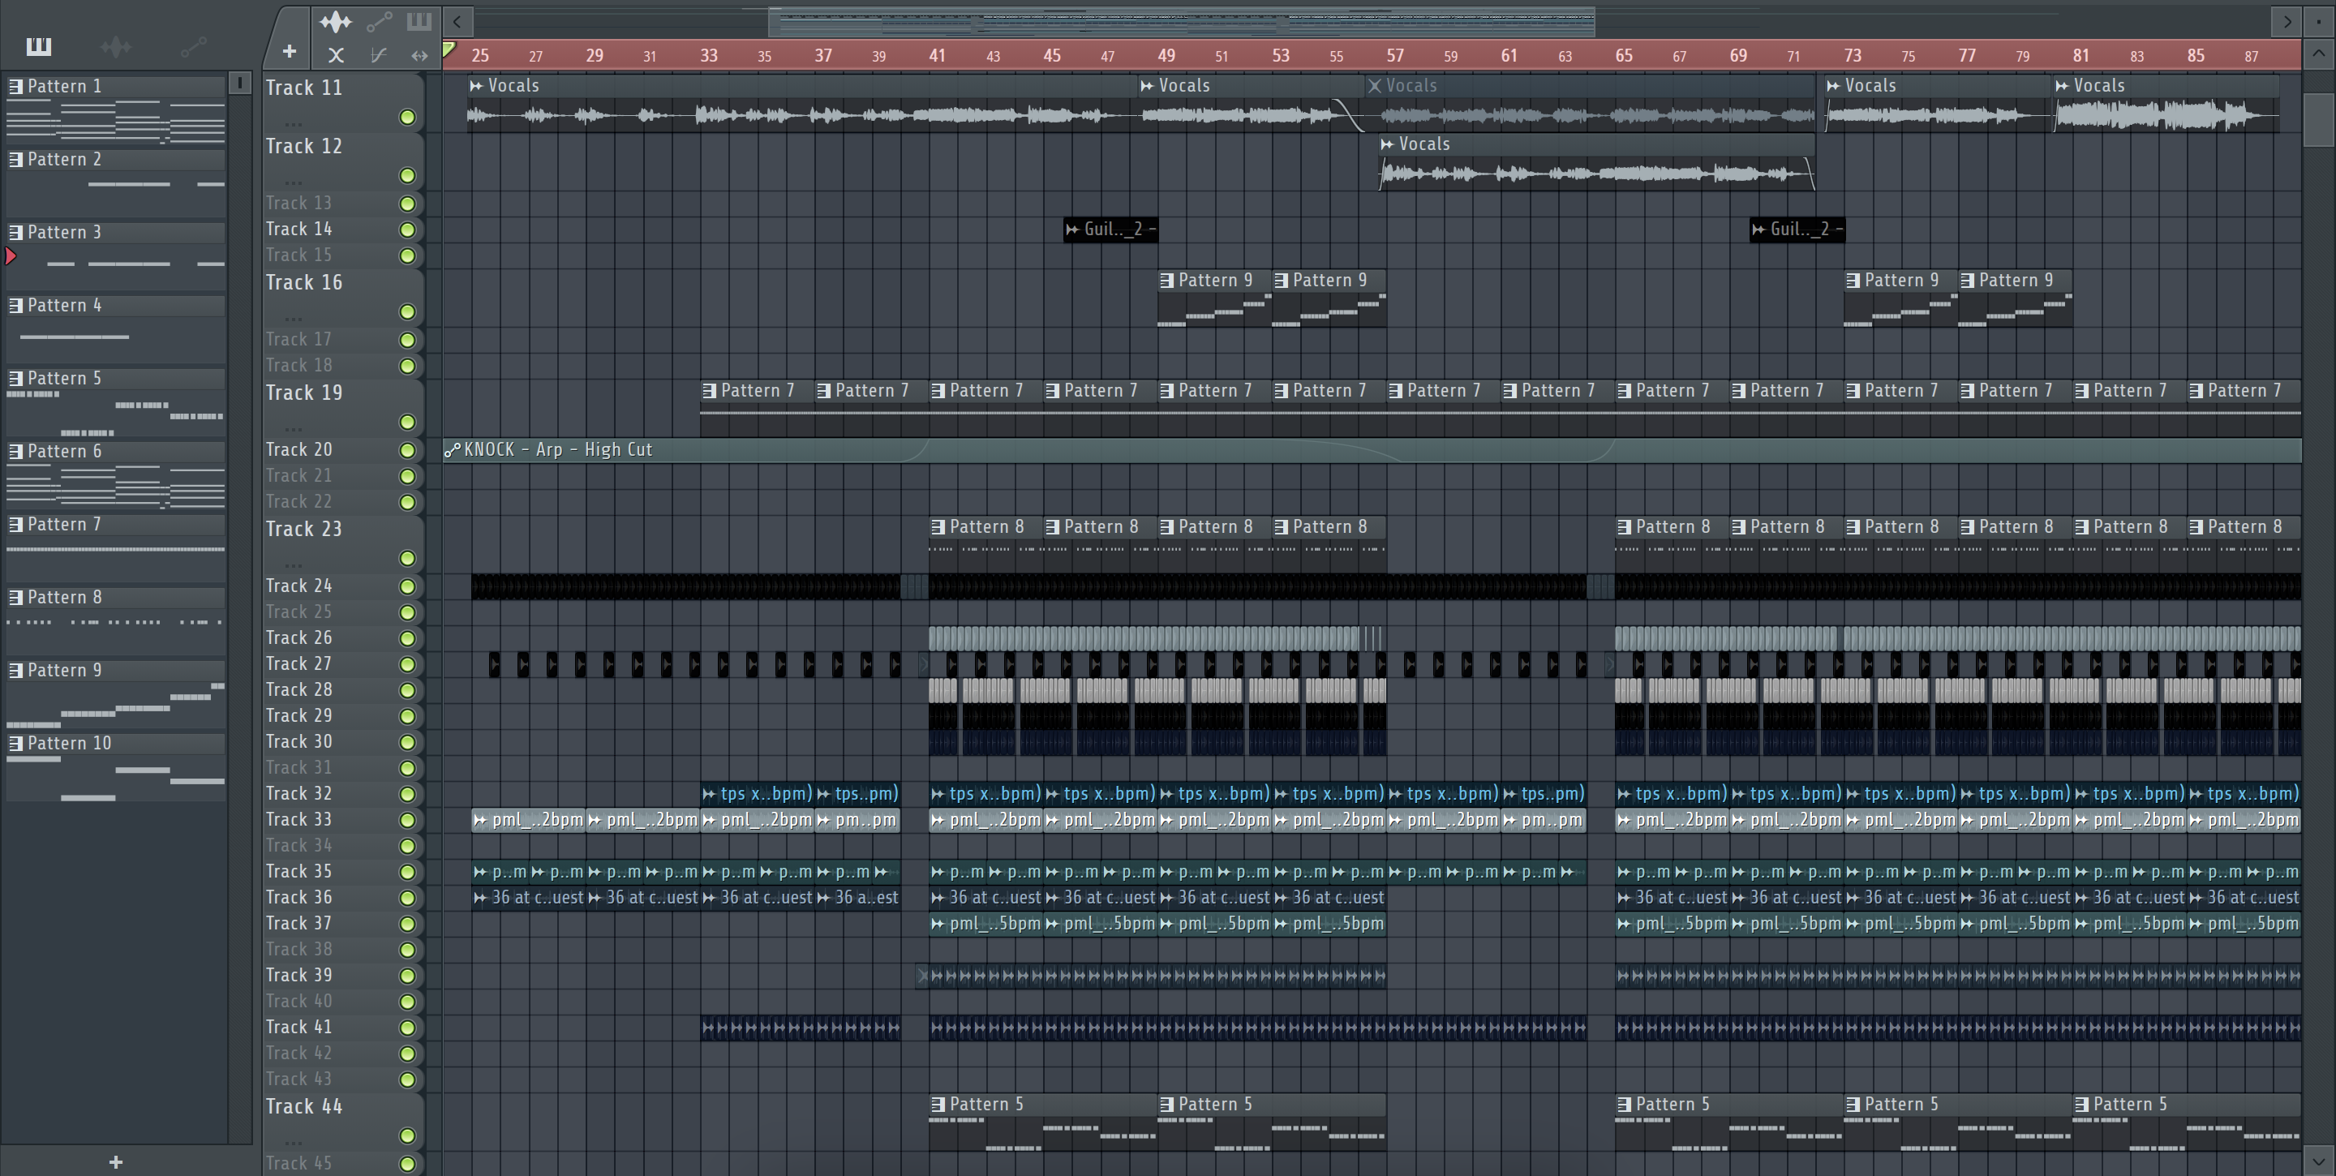Image resolution: width=2336 pixels, height=1176 pixels.
Task: Click the left arrow of the timeline overview
Action: (458, 21)
